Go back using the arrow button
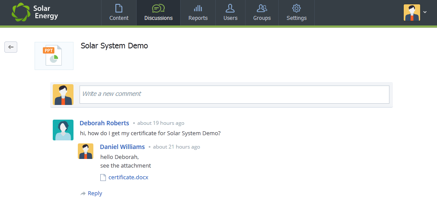This screenshot has width=437, height=203. pyautogui.click(x=11, y=47)
